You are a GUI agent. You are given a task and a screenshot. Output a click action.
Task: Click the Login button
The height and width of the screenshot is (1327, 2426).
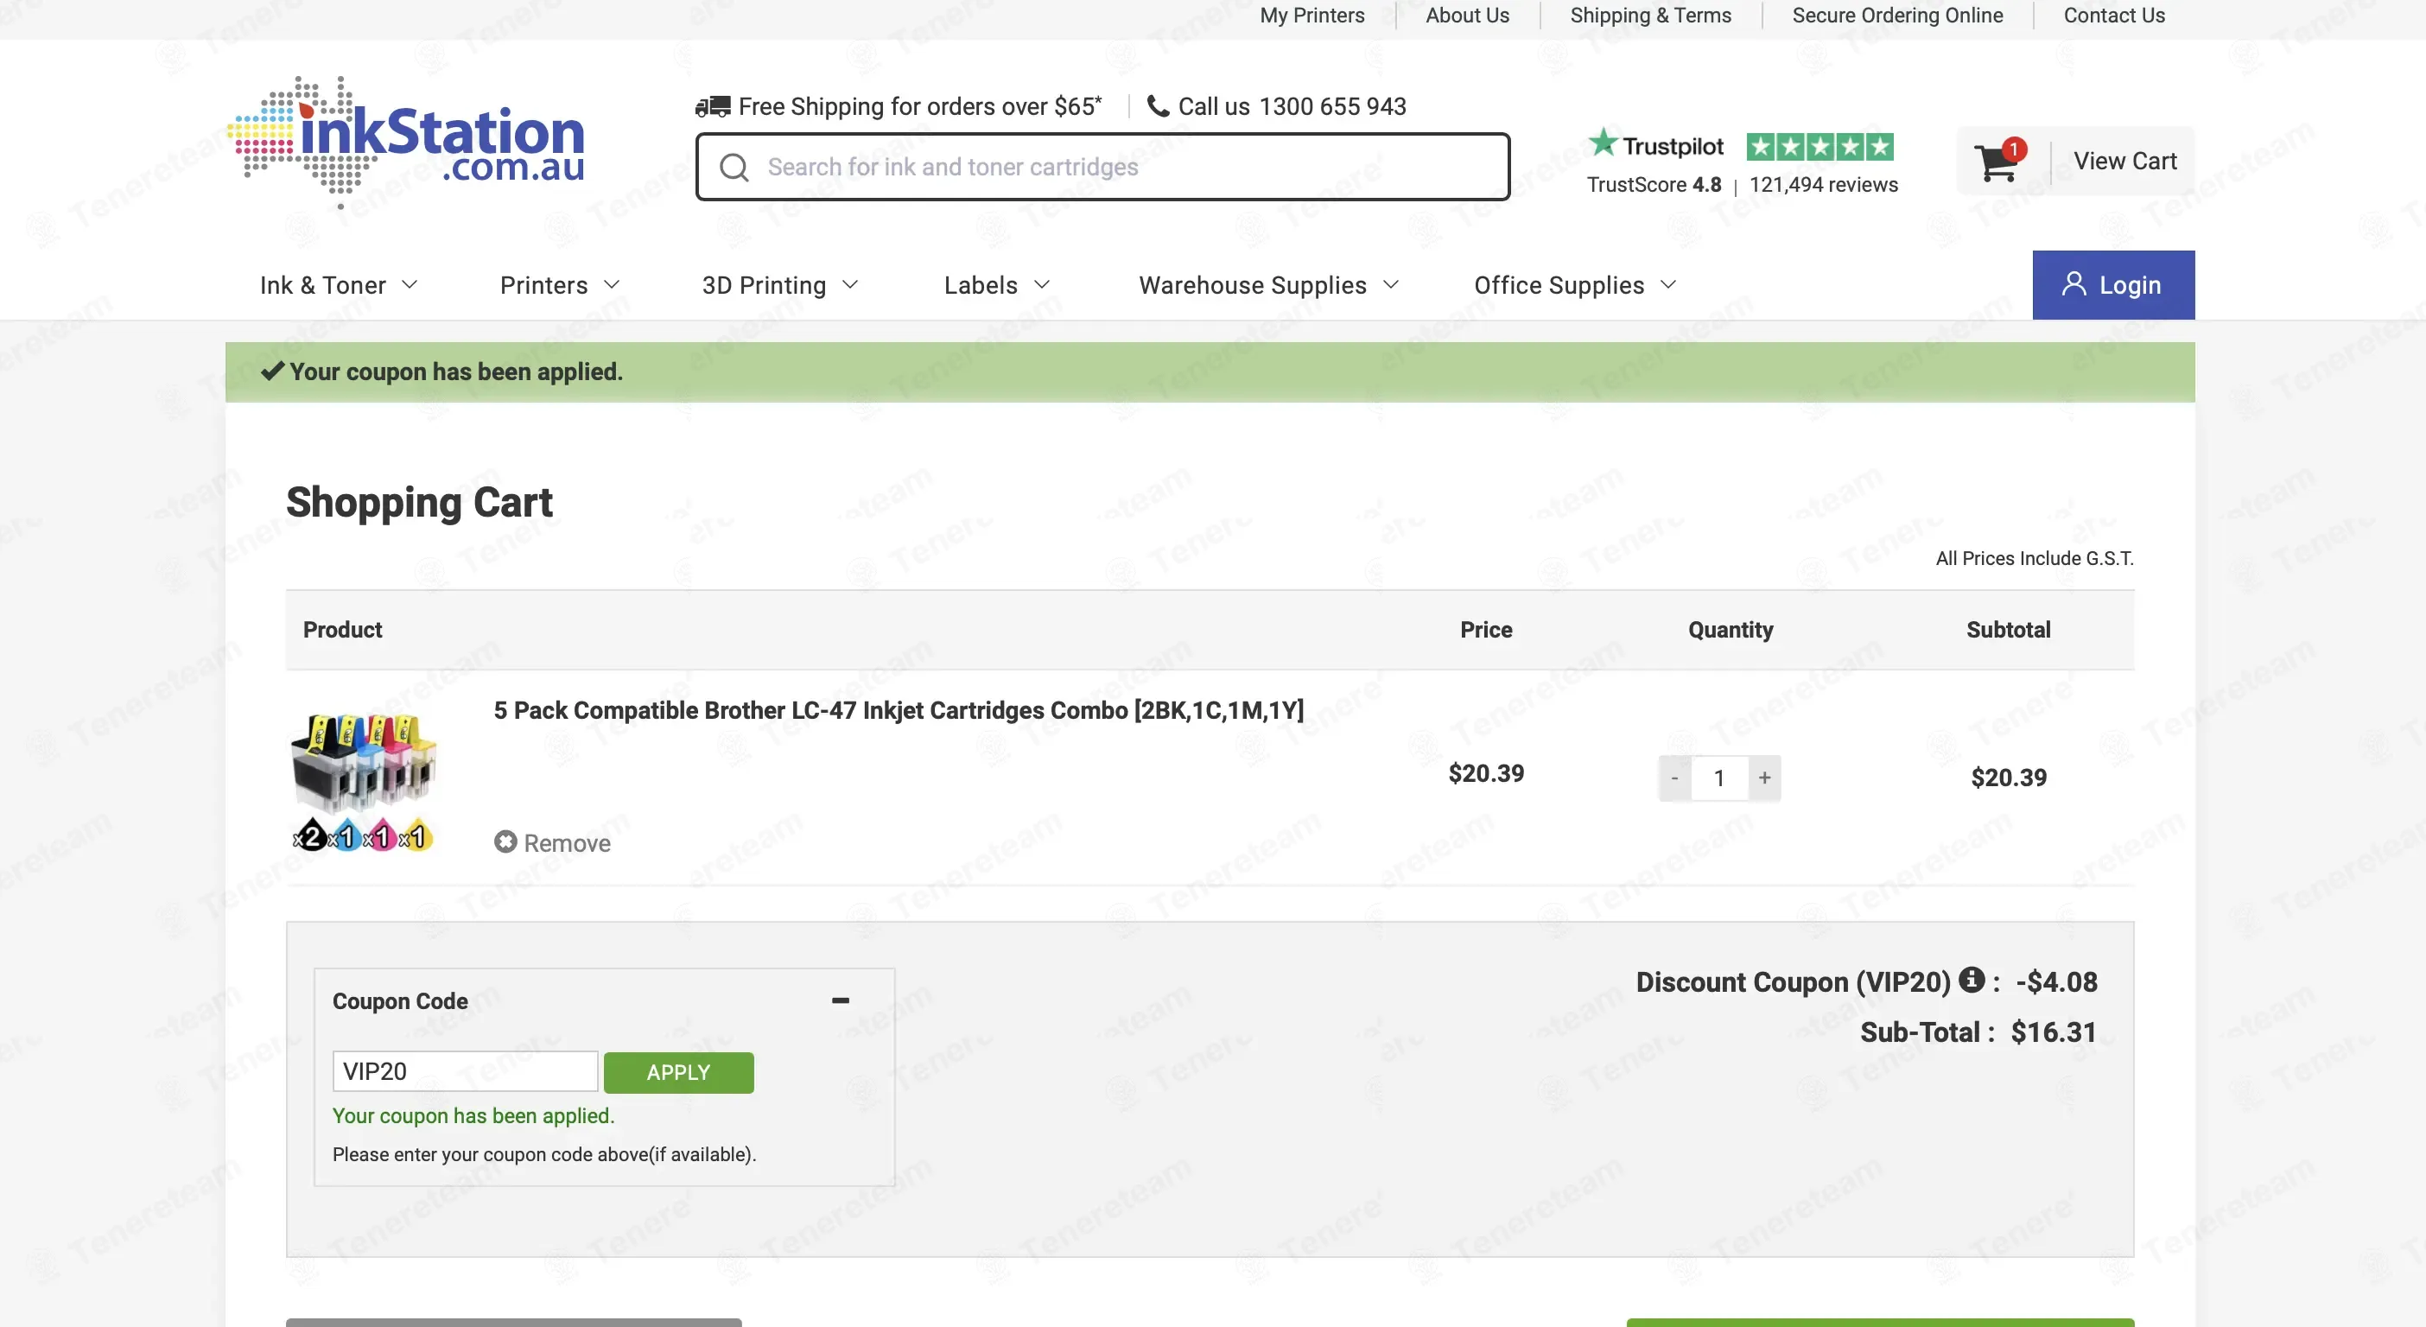2112,284
